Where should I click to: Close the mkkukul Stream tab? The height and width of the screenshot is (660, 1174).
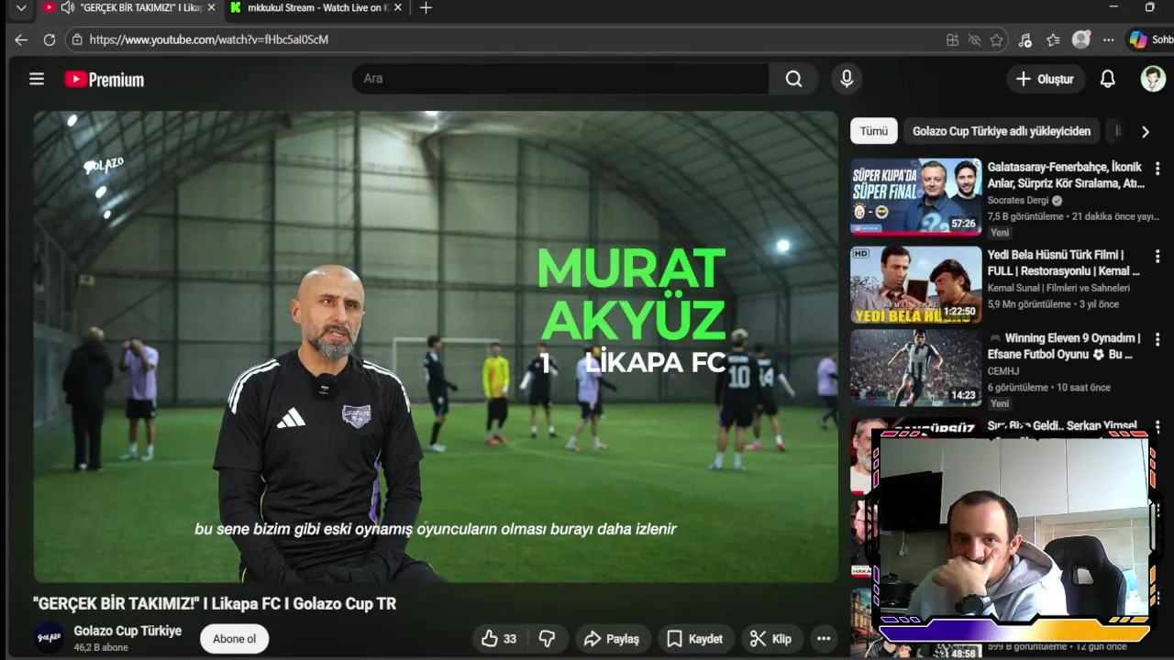point(398,8)
